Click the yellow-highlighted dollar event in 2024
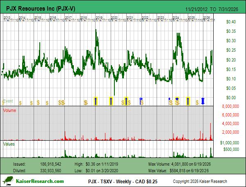 177,101
